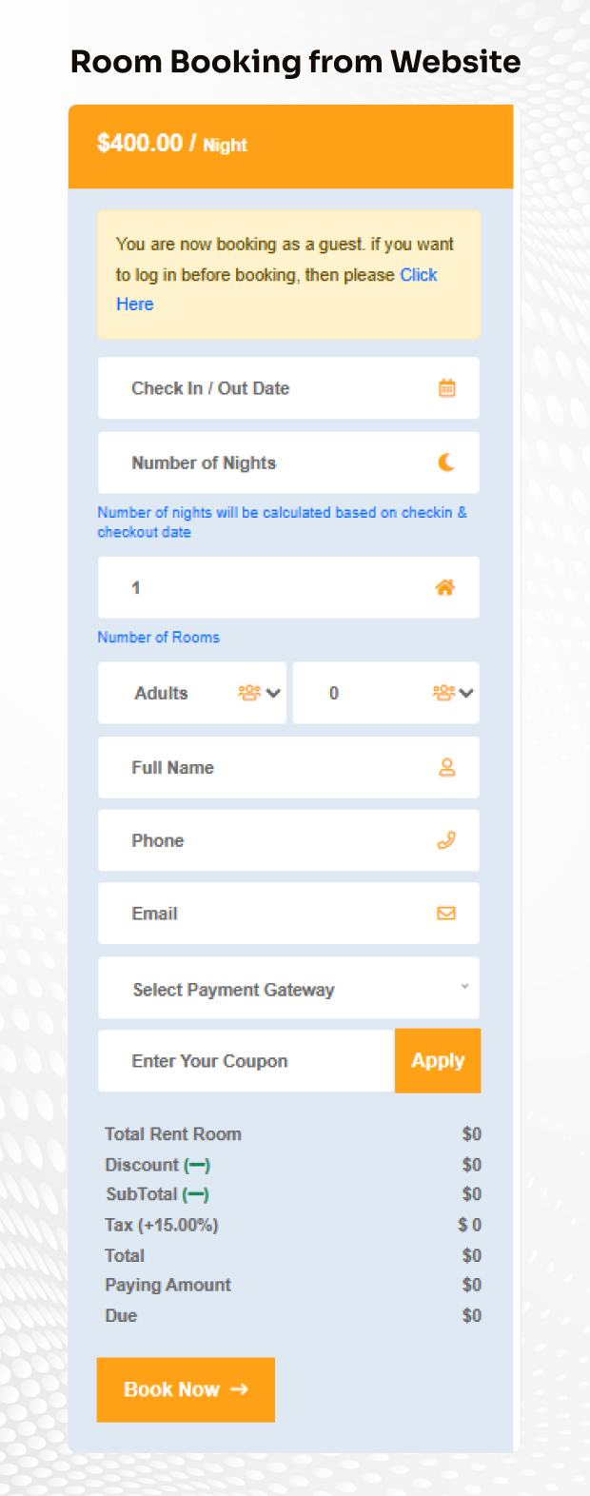Viewport: 590px width, 1496px height.
Task: Click the Book Now button
Action: (186, 1389)
